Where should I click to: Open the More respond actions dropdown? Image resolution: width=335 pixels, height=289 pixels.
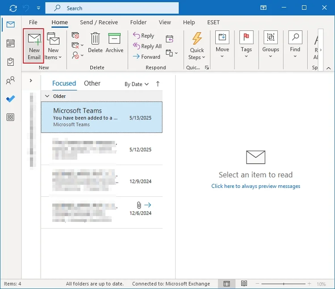(172, 53)
